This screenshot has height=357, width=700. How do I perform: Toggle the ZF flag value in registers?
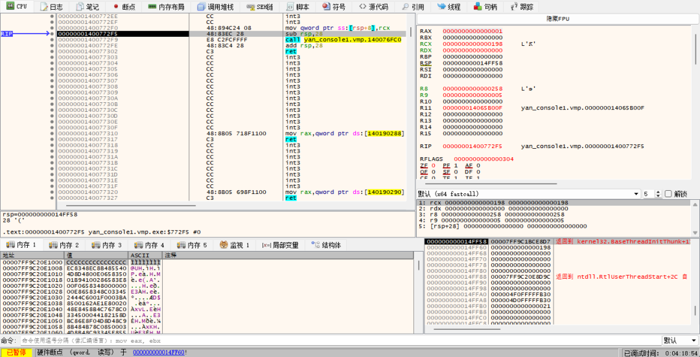pos(432,166)
